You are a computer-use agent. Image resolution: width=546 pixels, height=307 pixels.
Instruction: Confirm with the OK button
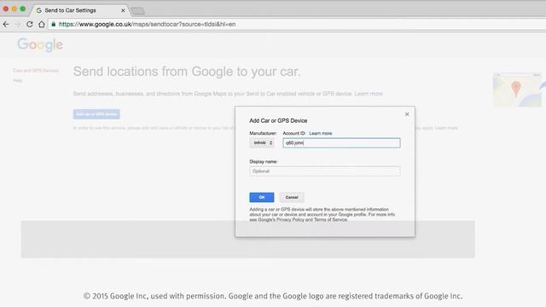point(262,197)
